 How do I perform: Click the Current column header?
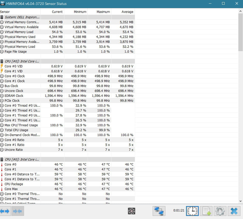click(x=52, y=12)
